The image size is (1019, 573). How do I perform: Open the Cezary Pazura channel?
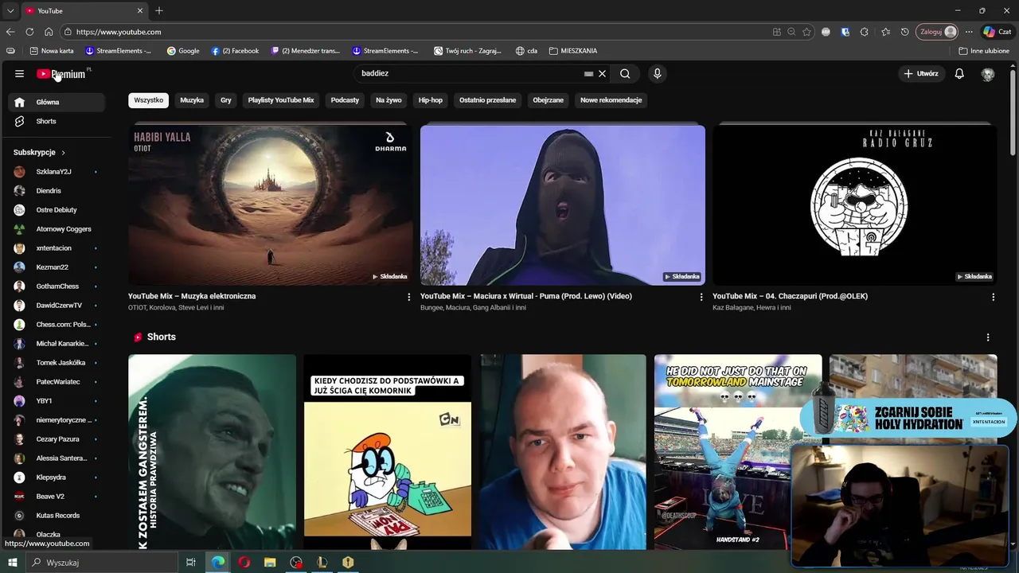tap(57, 439)
